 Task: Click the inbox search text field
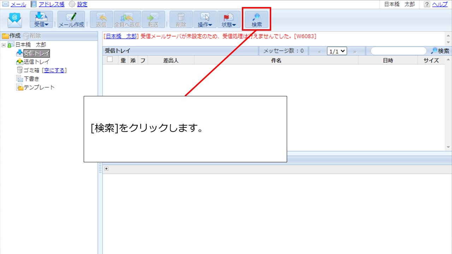[x=398, y=51]
